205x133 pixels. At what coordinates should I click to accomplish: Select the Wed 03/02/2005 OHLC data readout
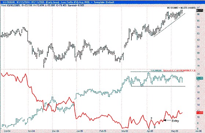click(x=43, y=6)
